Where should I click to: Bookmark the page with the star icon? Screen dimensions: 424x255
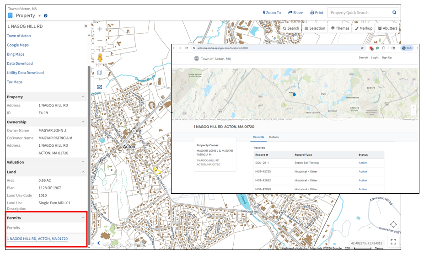pos(362,48)
